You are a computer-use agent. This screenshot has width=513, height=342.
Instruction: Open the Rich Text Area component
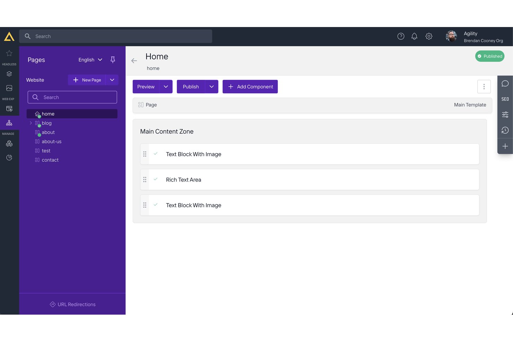[310, 179]
